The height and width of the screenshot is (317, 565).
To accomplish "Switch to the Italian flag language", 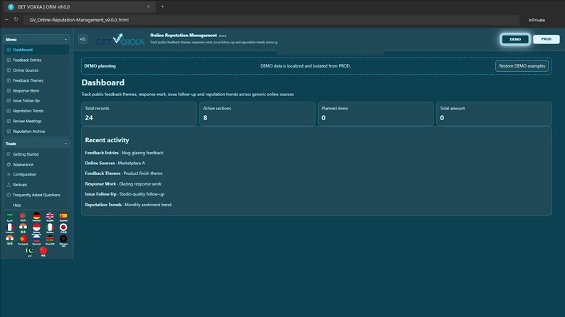I will point(50,227).
